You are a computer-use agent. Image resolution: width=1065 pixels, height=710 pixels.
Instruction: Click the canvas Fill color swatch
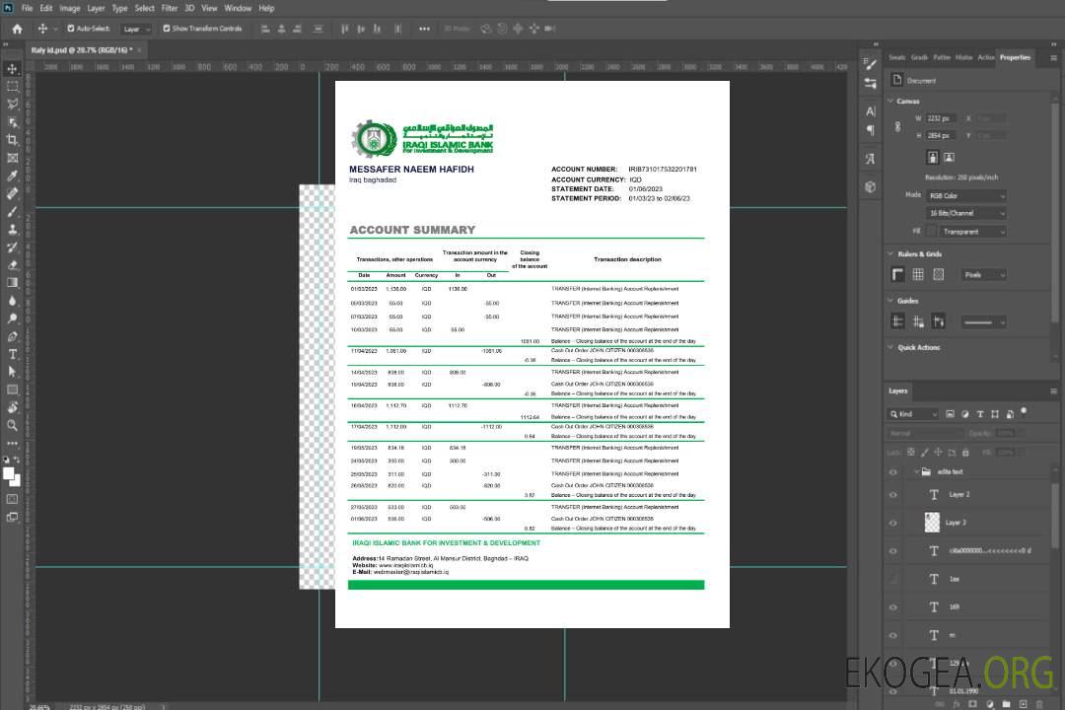tap(931, 232)
